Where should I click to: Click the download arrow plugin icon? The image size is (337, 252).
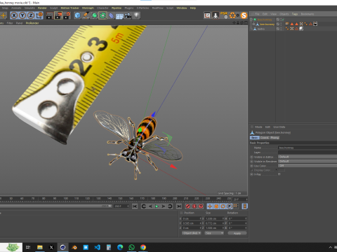(216, 15)
